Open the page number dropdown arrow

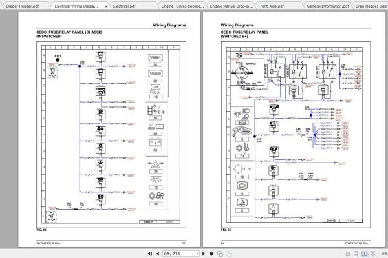197,253
